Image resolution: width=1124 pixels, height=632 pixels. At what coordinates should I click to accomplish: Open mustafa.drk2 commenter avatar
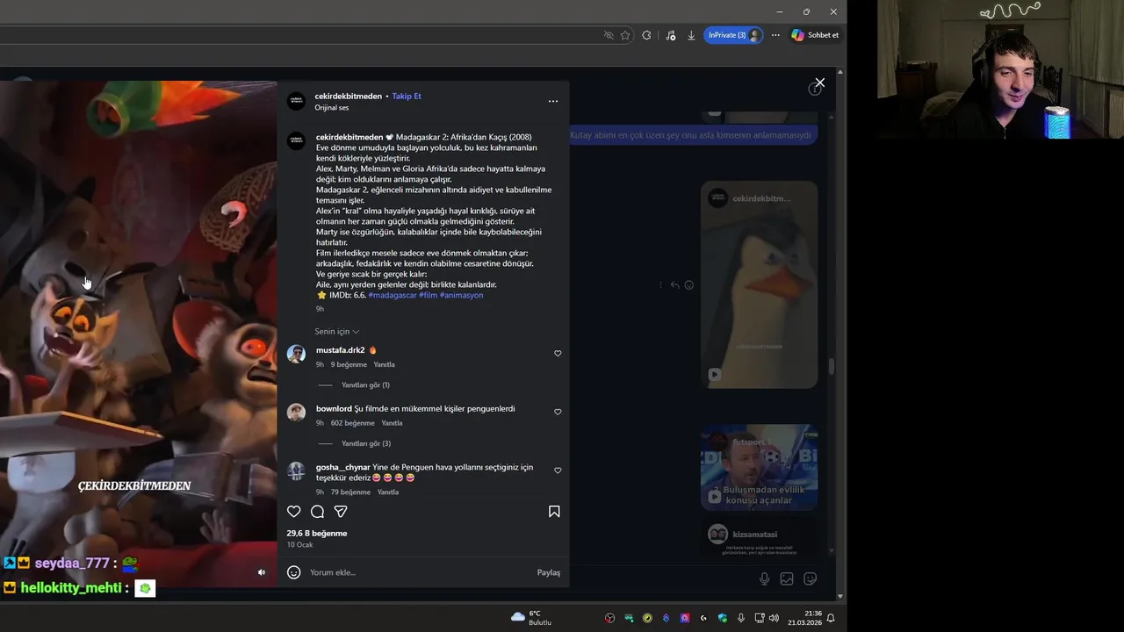click(x=297, y=355)
